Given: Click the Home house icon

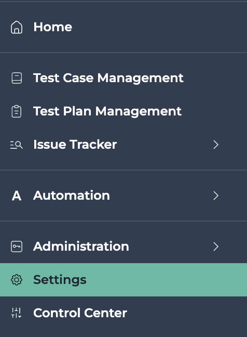Looking at the screenshot, I should coord(17,27).
